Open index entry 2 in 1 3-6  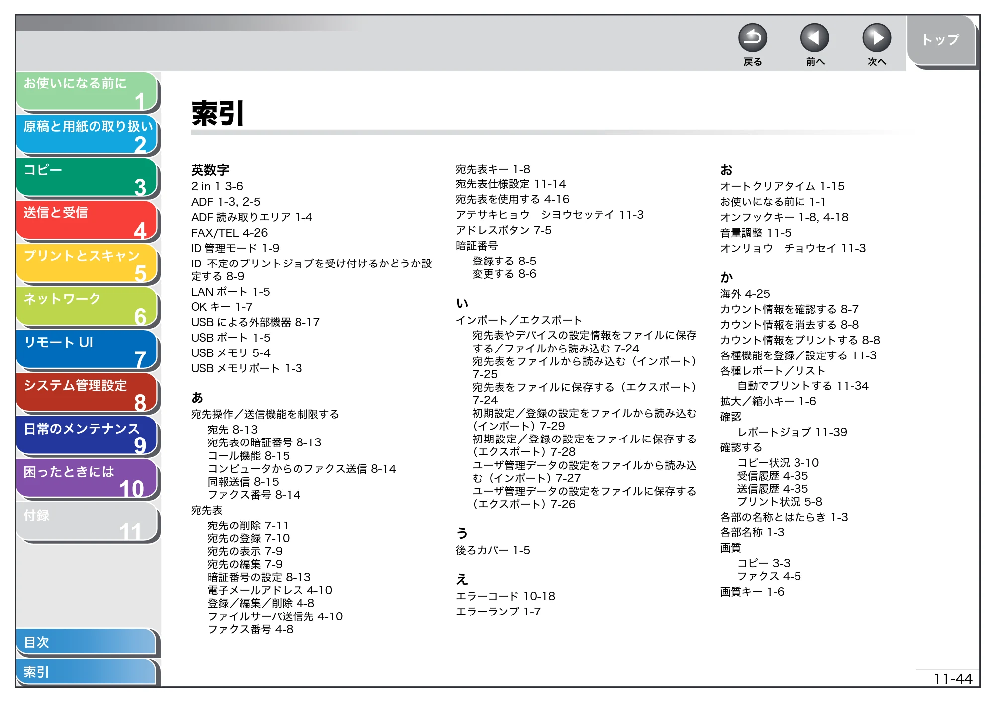click(x=217, y=186)
